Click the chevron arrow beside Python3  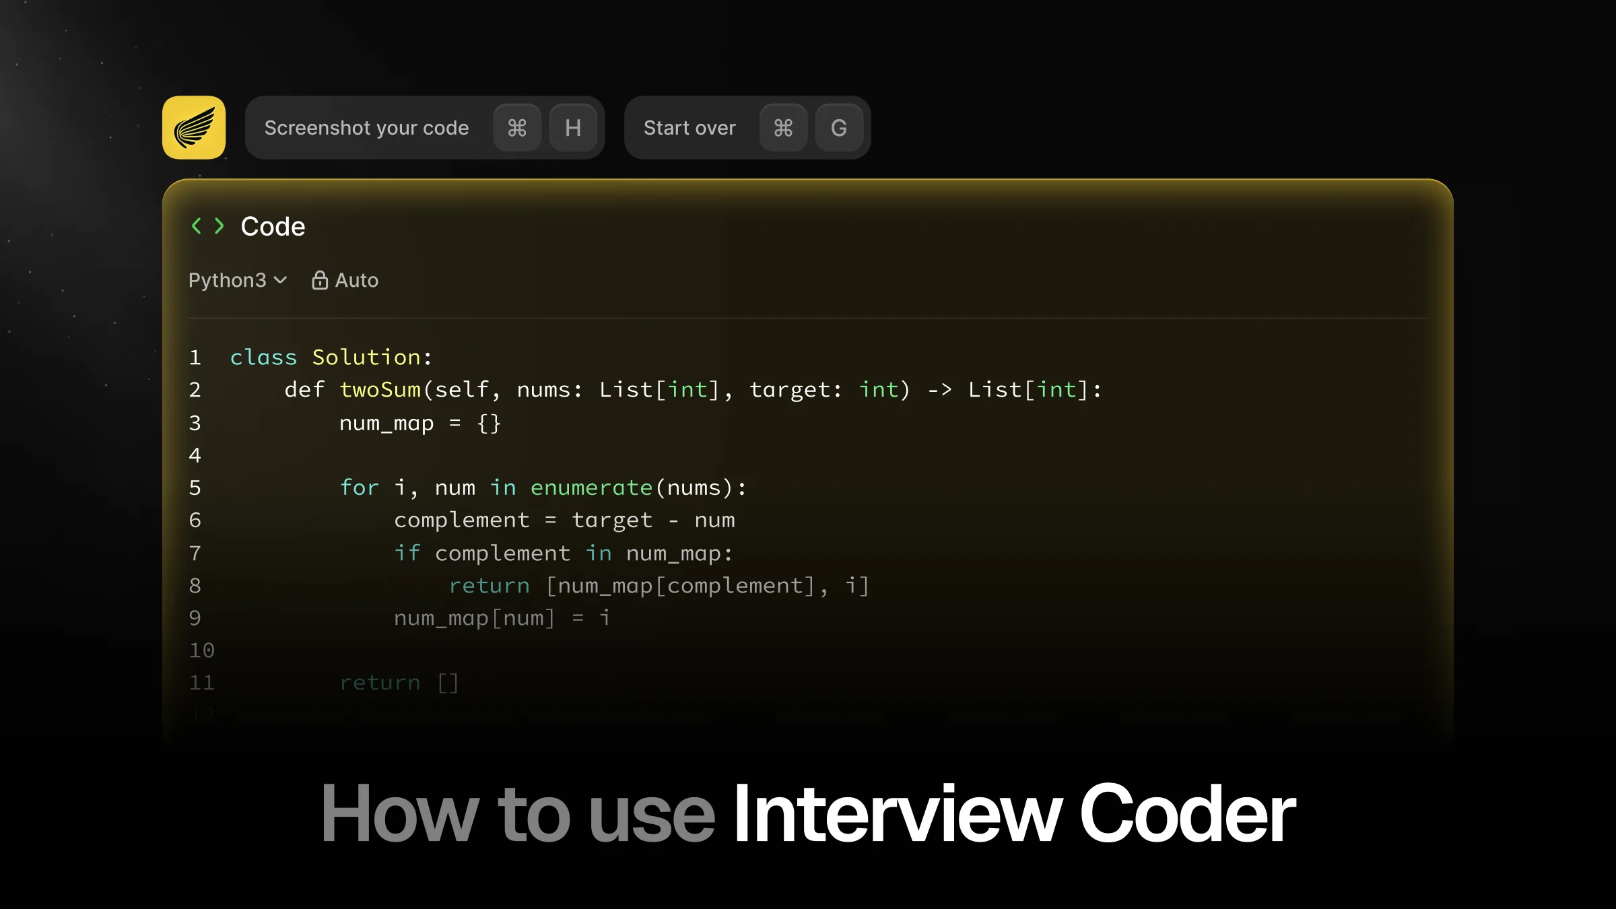click(281, 280)
